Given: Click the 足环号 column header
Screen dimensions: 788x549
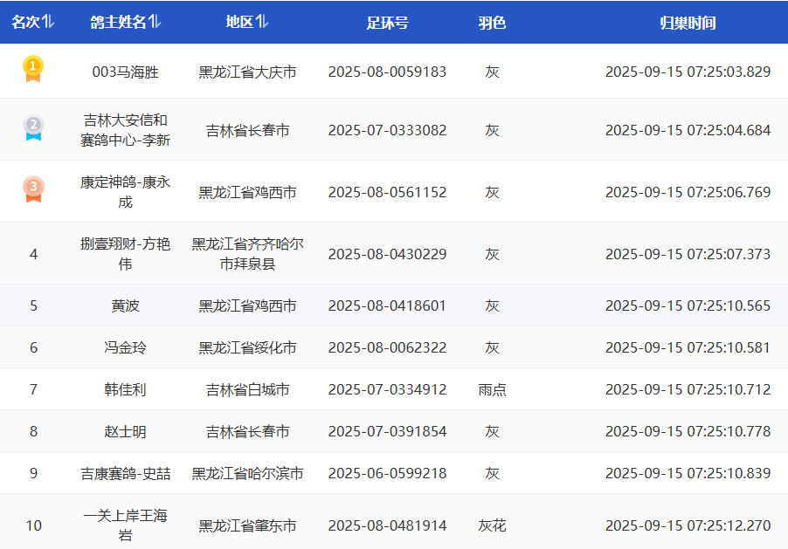Looking at the screenshot, I should tap(387, 23).
